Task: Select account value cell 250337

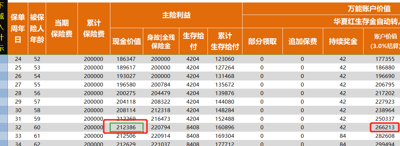Action: coord(385,119)
